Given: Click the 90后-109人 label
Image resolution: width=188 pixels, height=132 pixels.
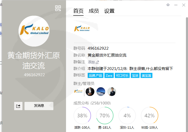Looking at the screenshot, I should tap(150, 128).
